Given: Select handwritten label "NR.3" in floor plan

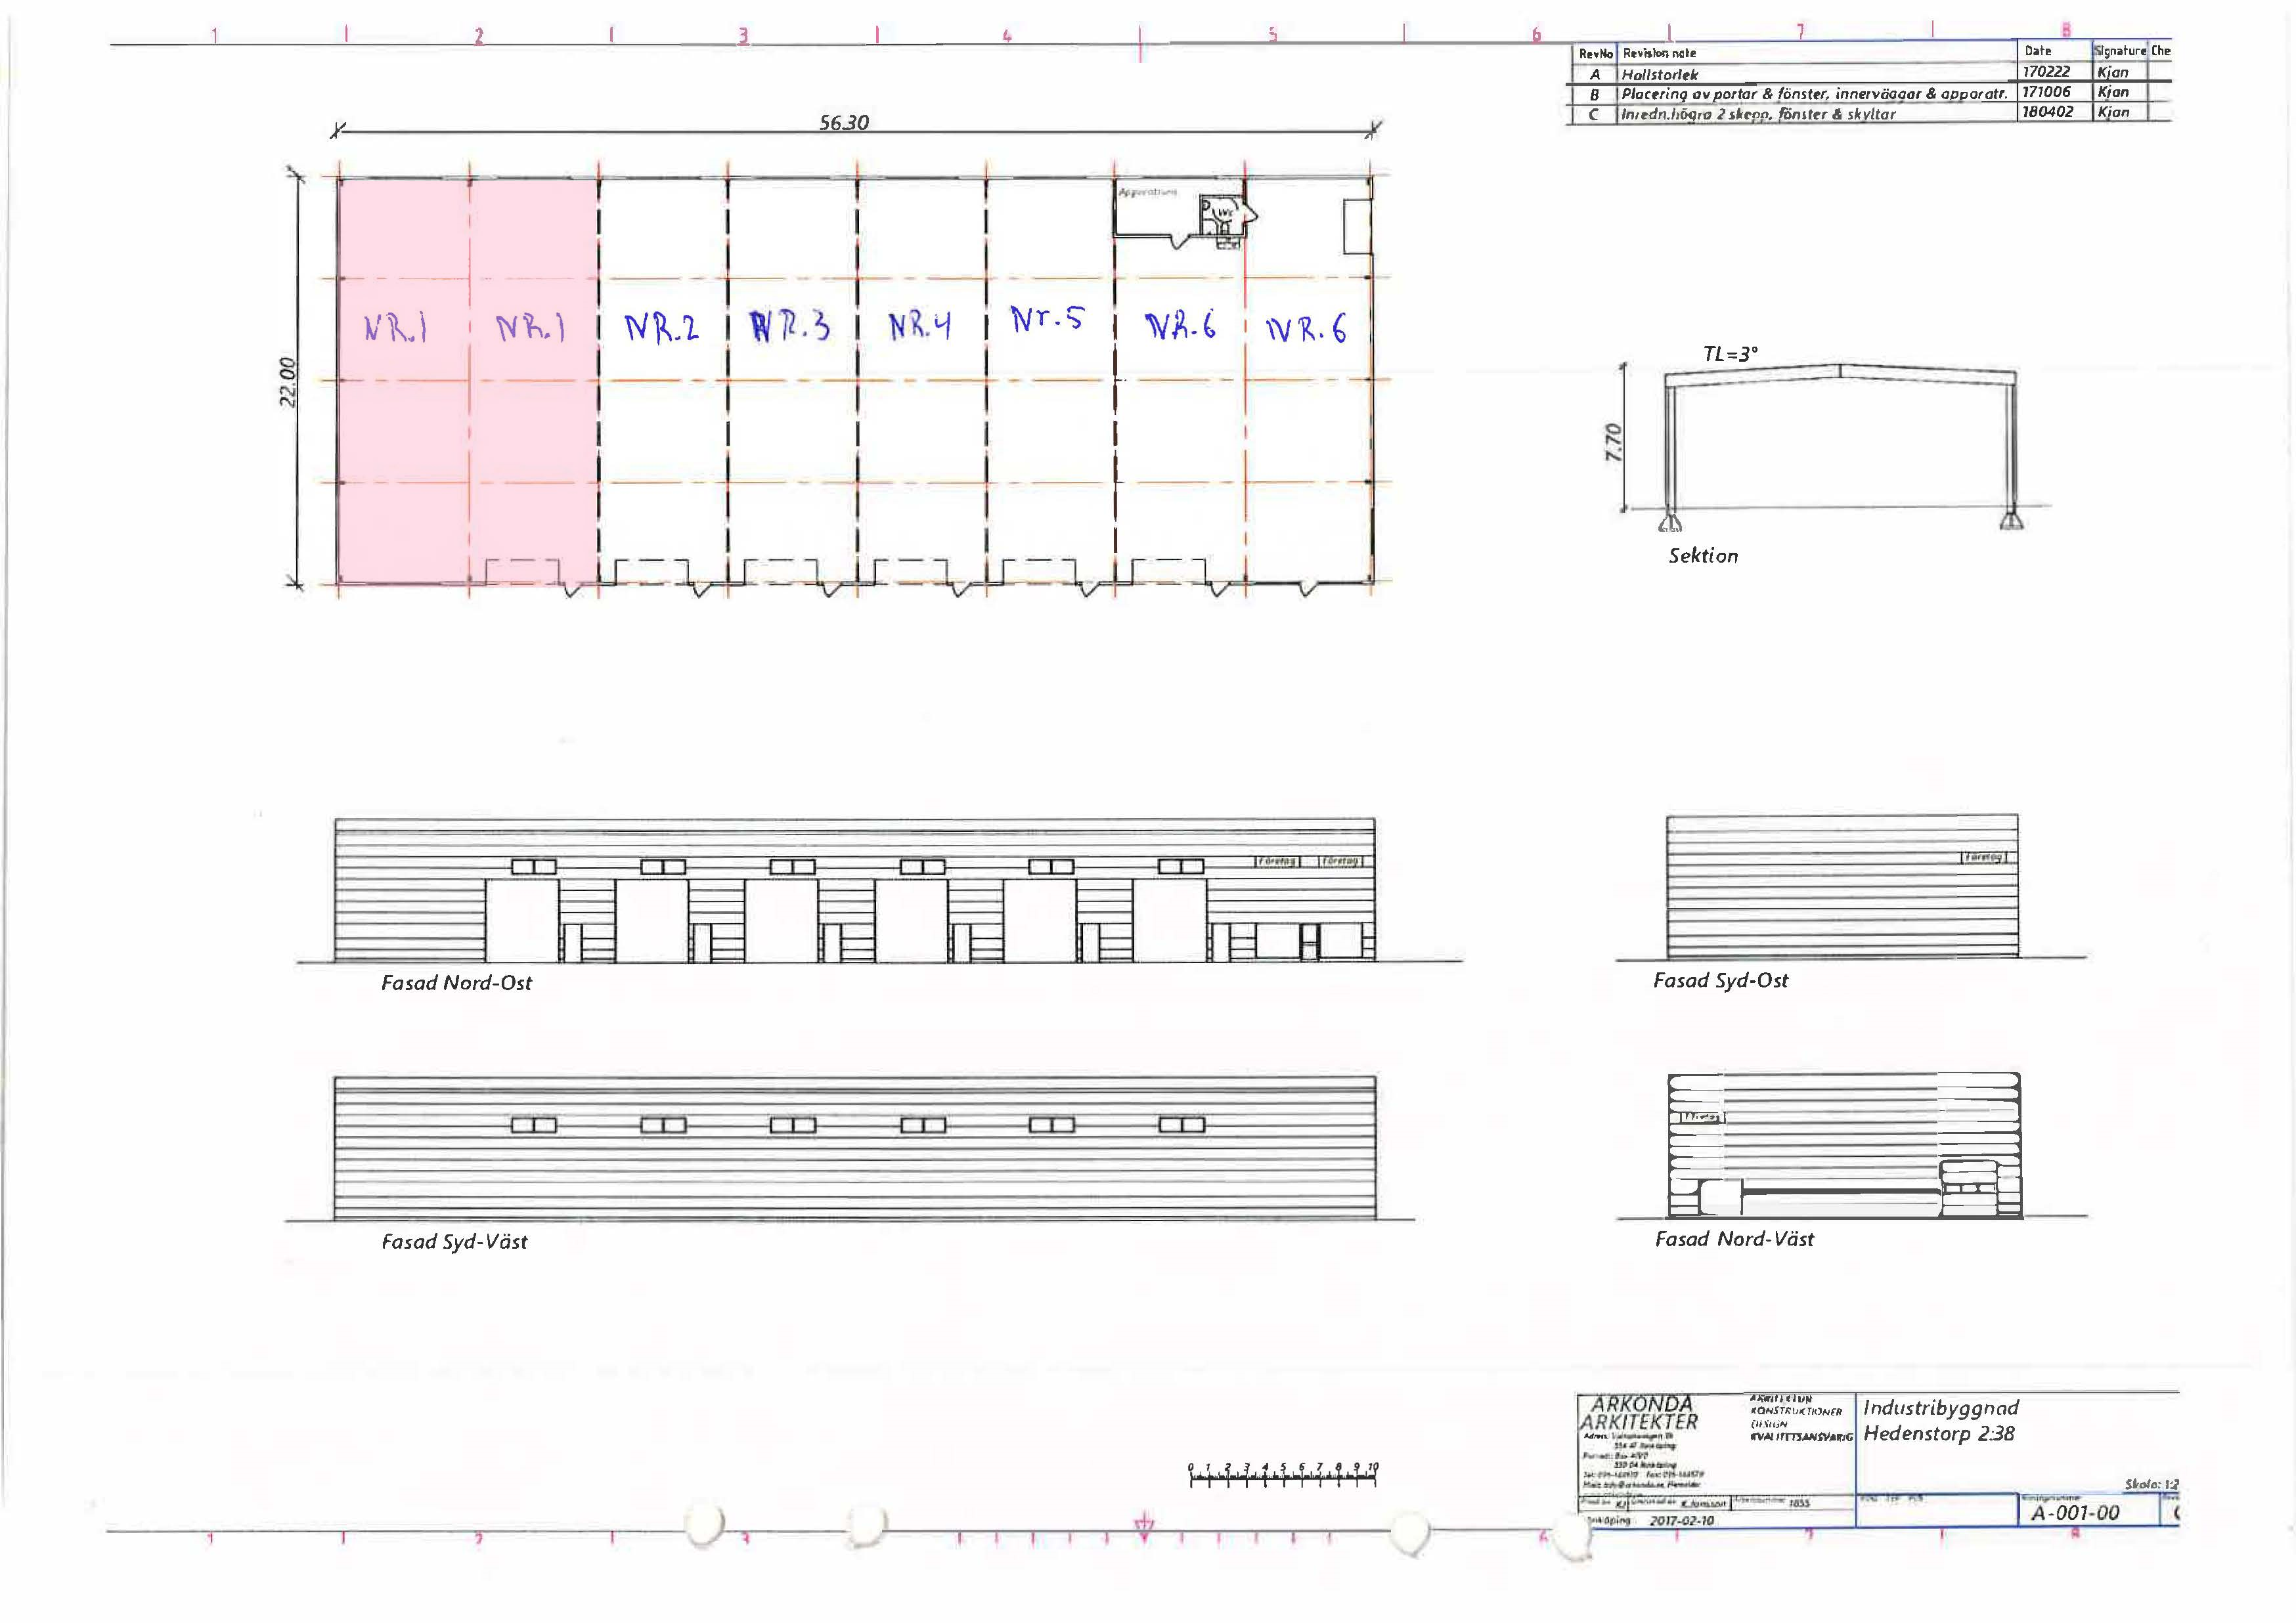Looking at the screenshot, I should click(790, 326).
